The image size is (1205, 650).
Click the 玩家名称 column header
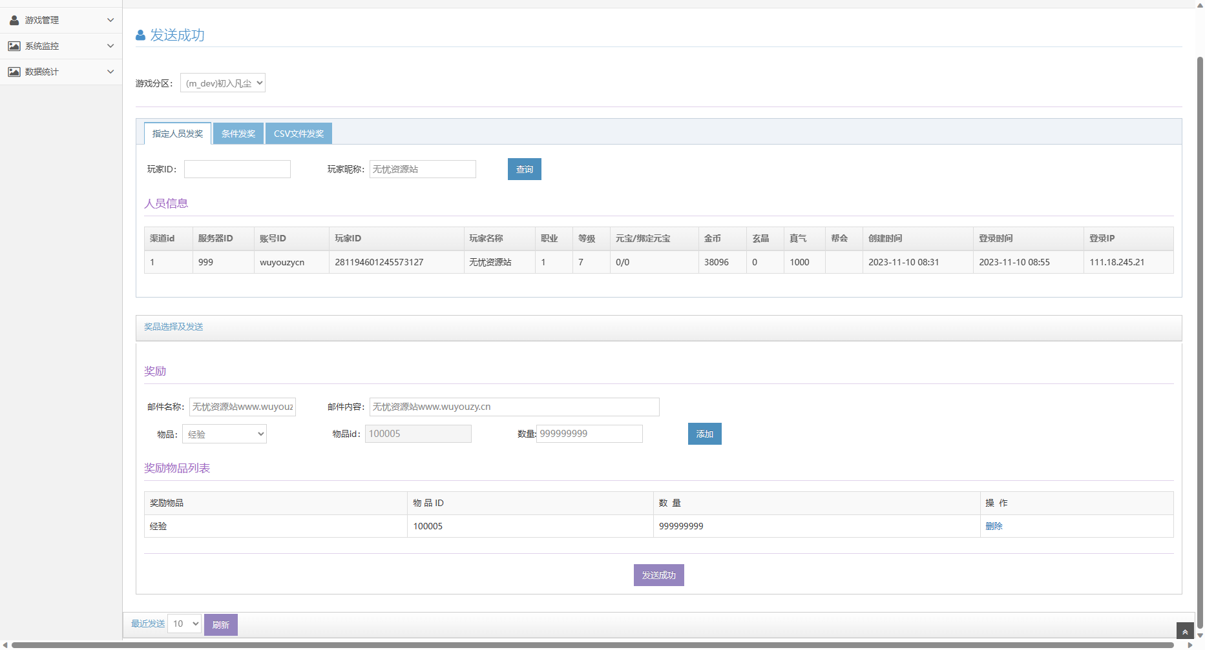(x=499, y=238)
